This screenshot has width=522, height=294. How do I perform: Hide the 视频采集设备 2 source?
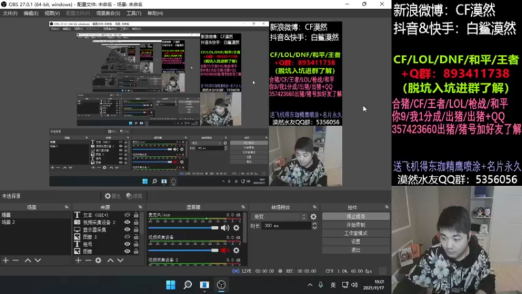[127, 222]
